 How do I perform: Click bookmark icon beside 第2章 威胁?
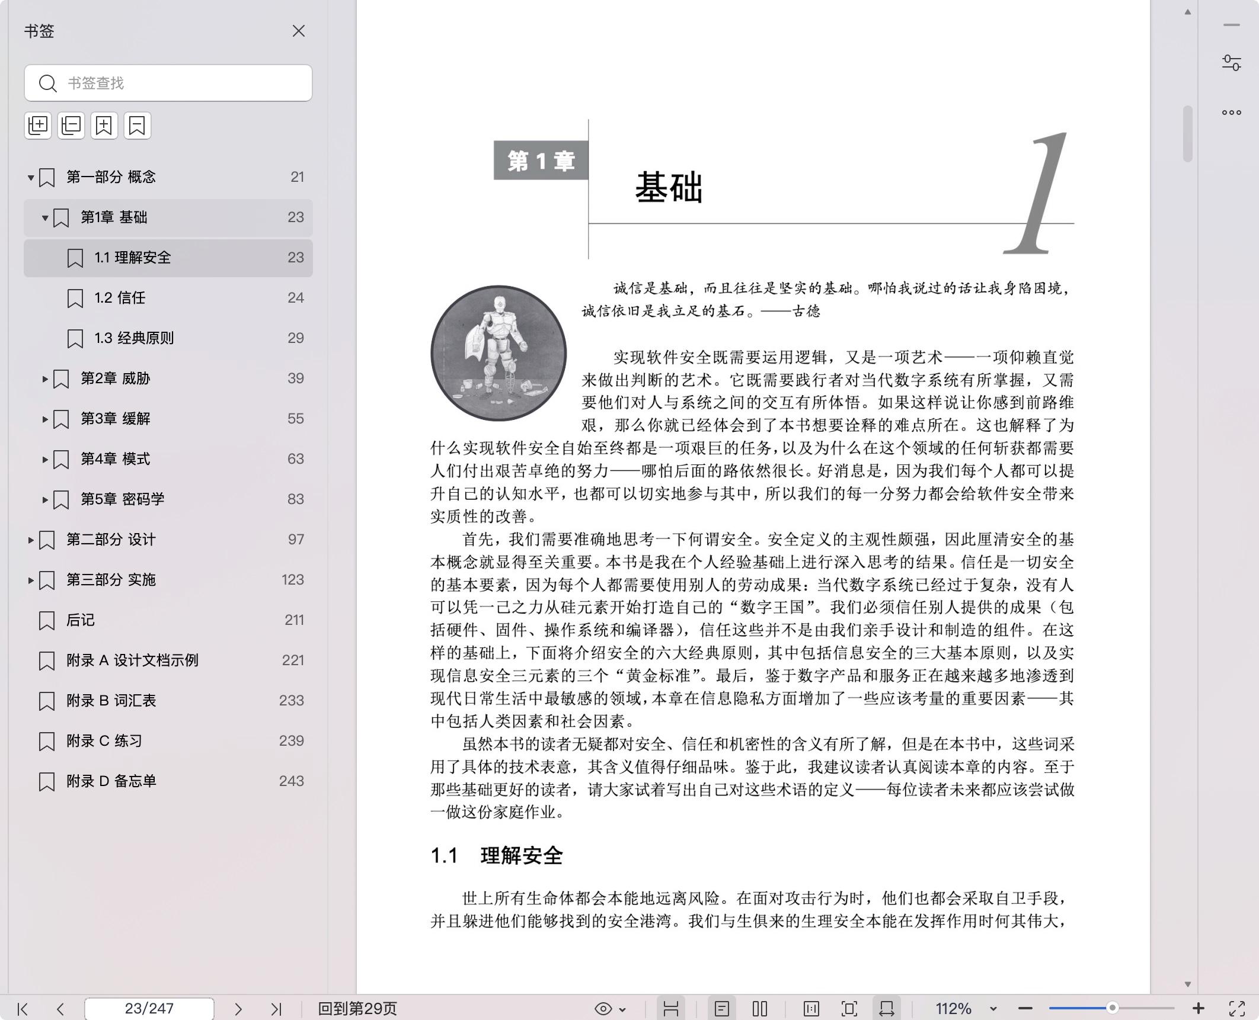tap(61, 379)
